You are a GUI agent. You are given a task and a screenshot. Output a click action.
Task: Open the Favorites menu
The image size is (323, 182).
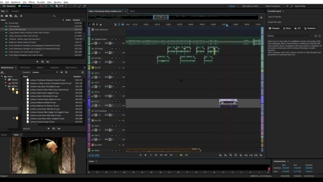[41, 2]
